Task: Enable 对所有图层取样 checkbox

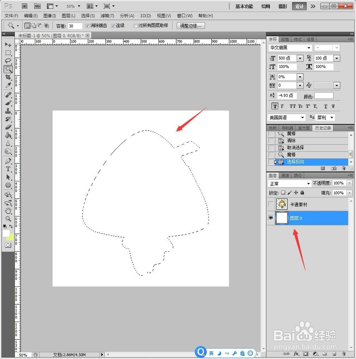Action: [x=135, y=26]
